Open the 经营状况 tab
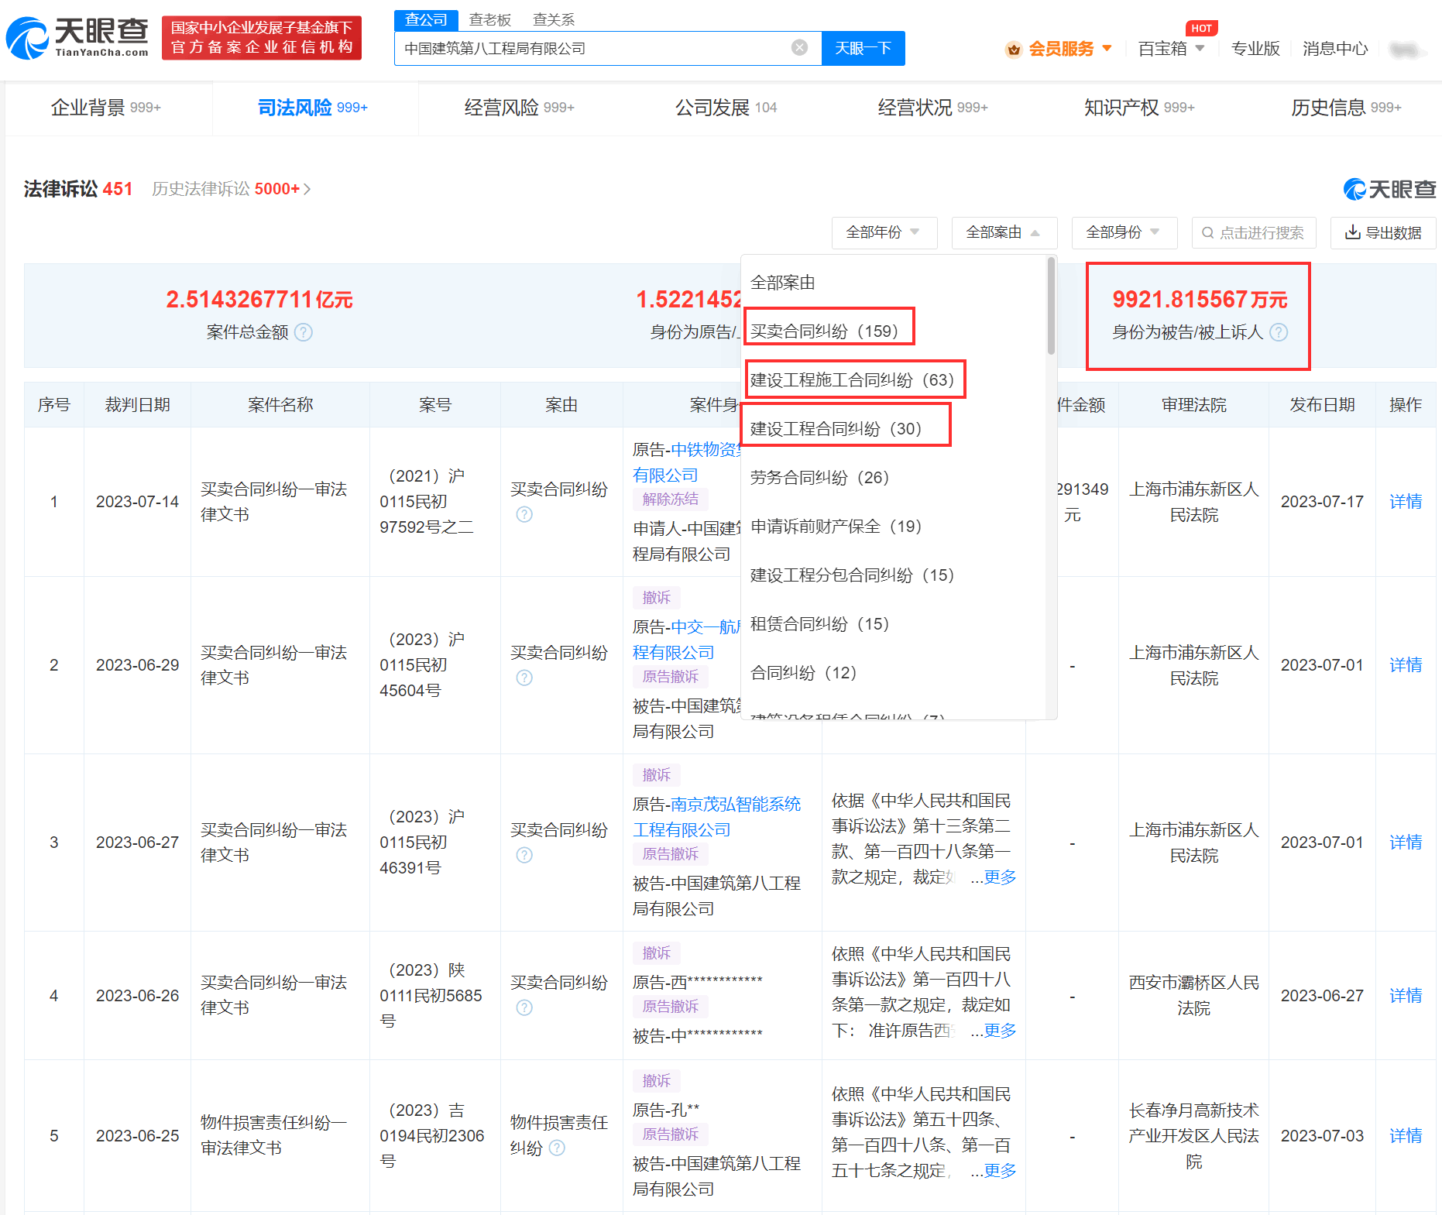Screen dimensions: 1442x1215 tap(932, 108)
